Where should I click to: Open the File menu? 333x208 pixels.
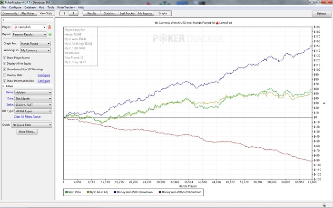coord(4,7)
